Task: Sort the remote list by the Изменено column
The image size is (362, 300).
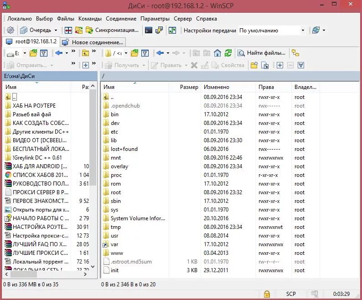Action: (x=228, y=87)
